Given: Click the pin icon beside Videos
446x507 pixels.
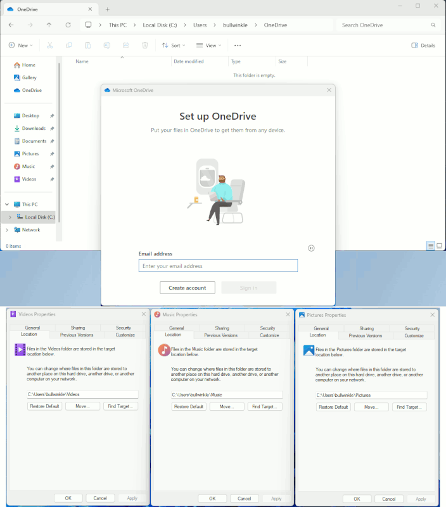Looking at the screenshot, I should point(52,179).
